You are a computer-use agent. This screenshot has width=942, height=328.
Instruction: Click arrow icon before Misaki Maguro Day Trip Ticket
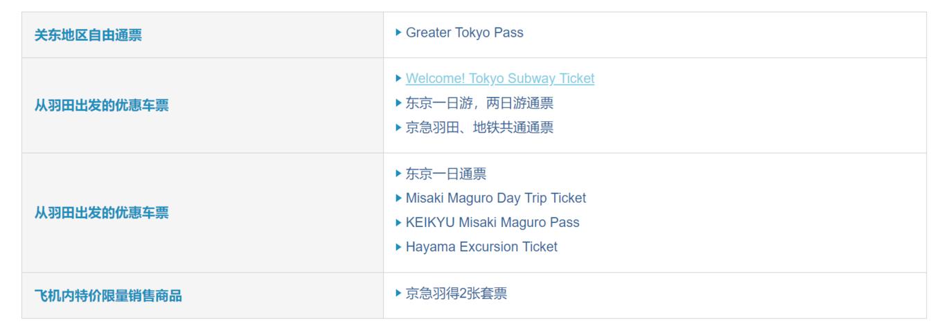398,197
